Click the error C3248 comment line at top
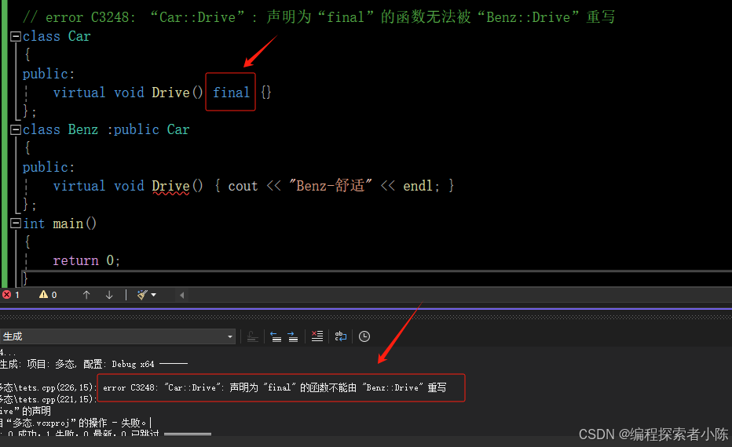Screen dimensions: 732x447 pyautogui.click(x=319, y=16)
